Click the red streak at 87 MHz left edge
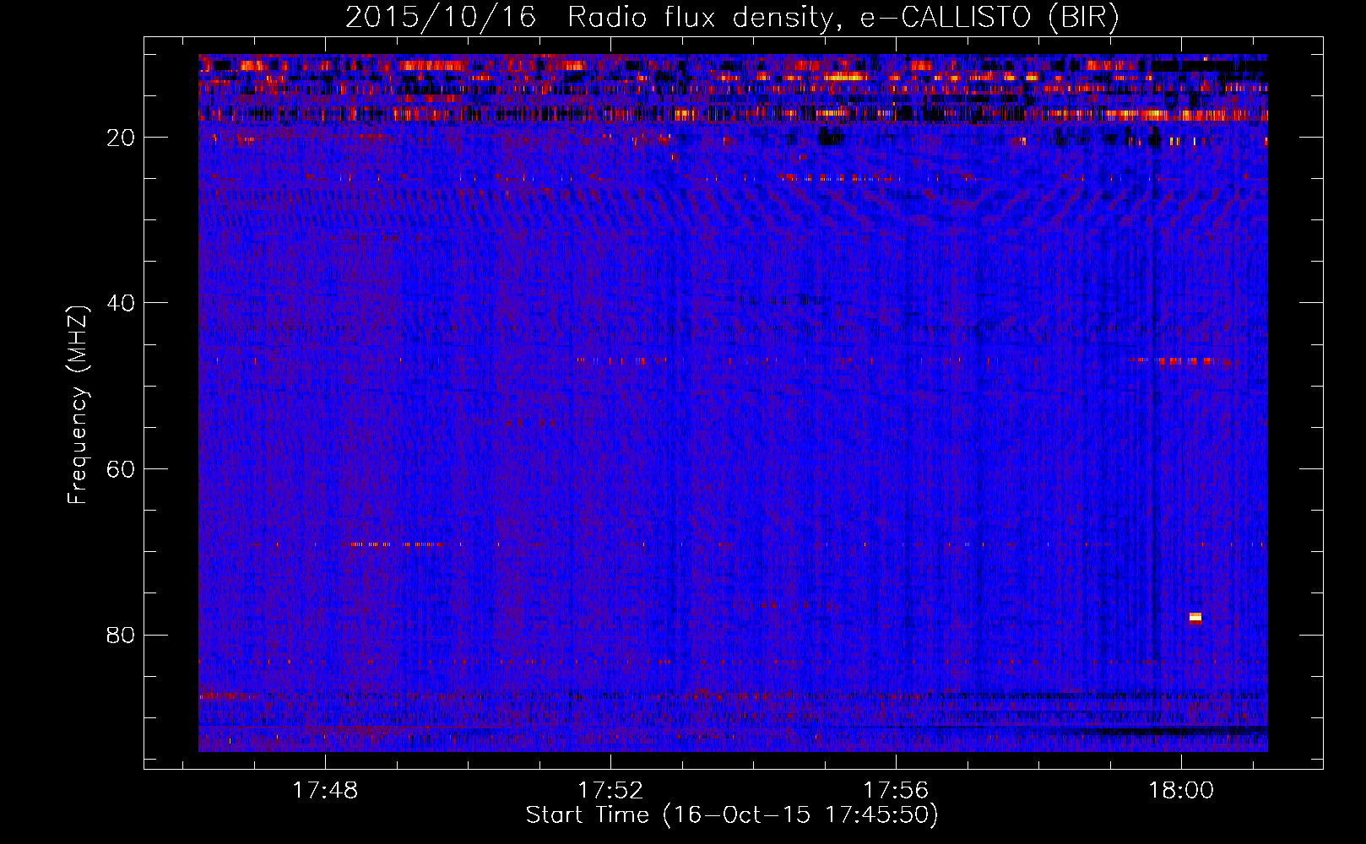The width and height of the screenshot is (1366, 844). tap(224, 696)
